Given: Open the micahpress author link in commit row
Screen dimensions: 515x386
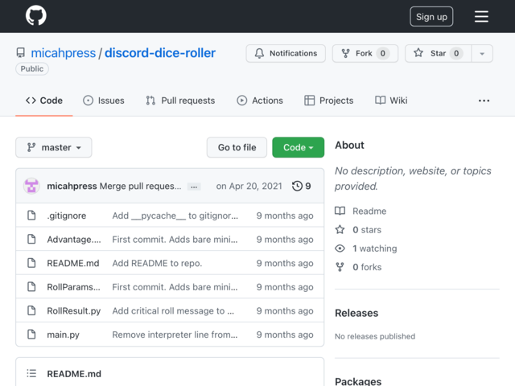Looking at the screenshot, I should (72, 186).
